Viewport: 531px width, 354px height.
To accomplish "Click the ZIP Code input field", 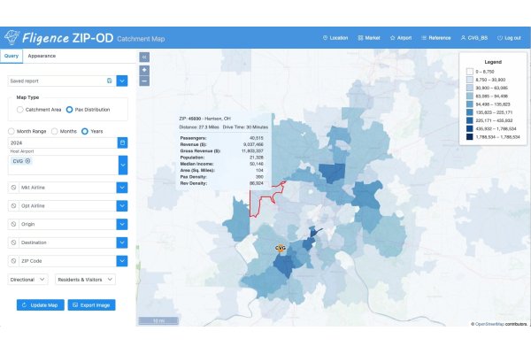I will click(67, 261).
